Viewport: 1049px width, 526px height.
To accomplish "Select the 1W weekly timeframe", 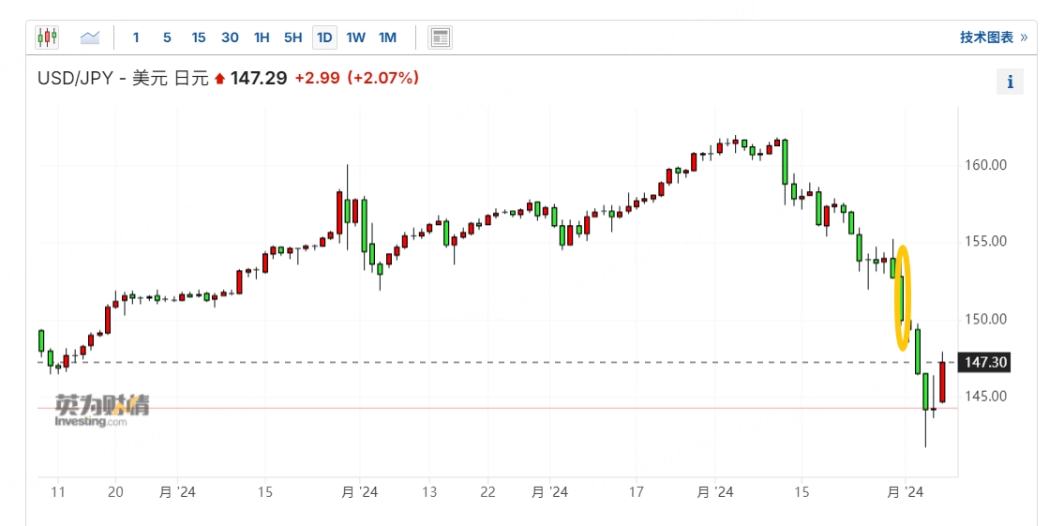I will coord(355,38).
